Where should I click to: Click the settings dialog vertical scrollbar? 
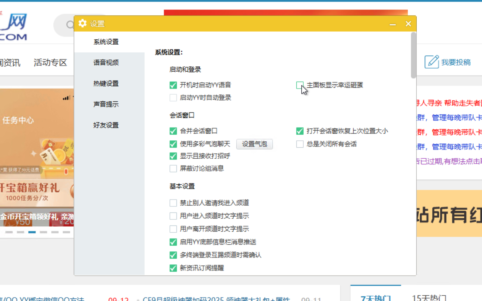(413, 55)
